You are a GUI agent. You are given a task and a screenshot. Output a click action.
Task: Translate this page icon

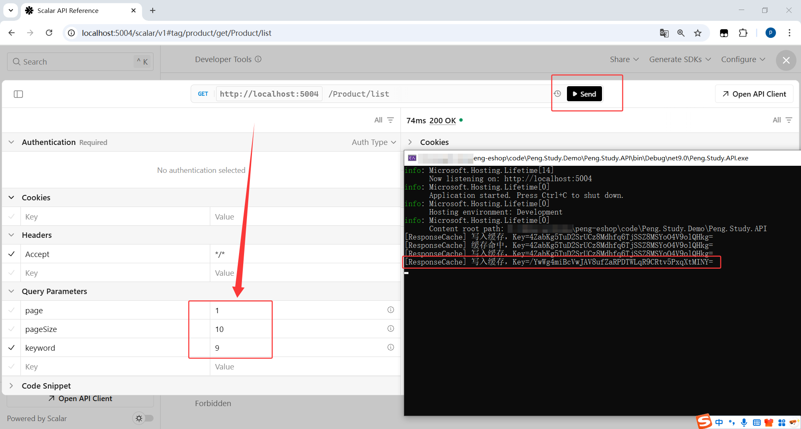664,33
